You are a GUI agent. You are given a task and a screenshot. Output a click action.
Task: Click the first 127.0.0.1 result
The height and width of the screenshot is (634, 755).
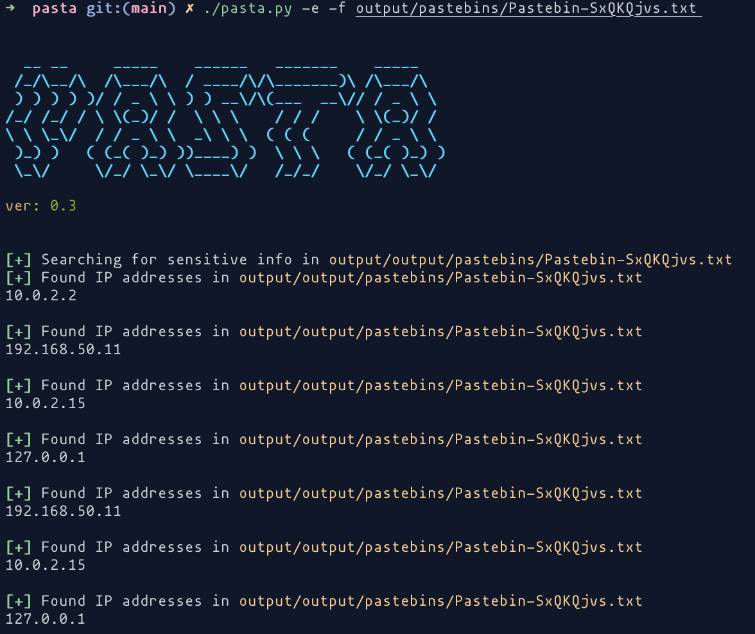(x=45, y=458)
